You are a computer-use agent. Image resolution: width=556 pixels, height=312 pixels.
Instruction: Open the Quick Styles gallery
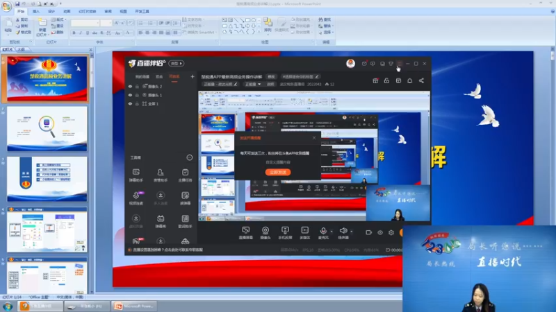pos(282,25)
